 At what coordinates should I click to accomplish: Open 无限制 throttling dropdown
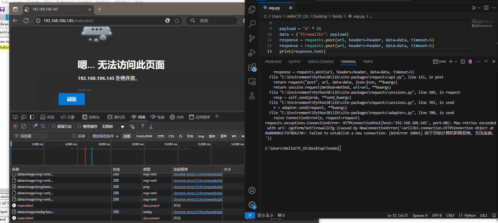(x=113, y=127)
